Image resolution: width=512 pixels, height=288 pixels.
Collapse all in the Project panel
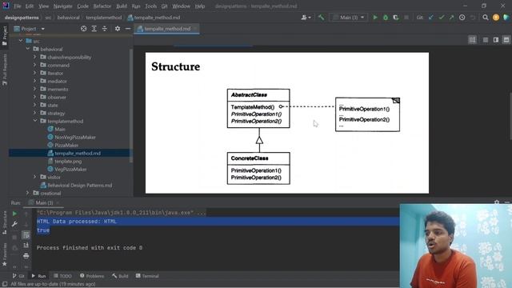tap(105, 29)
